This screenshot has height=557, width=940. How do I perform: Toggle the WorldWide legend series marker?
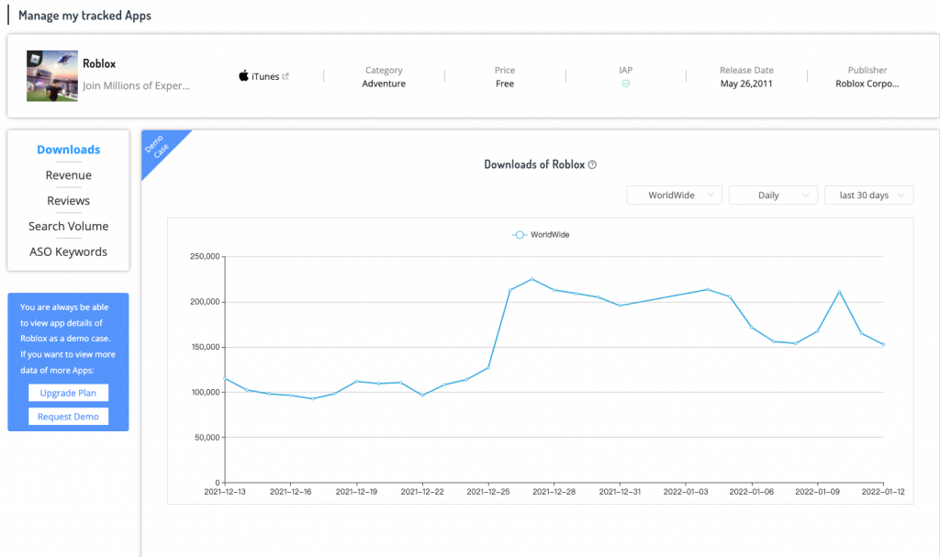click(x=520, y=235)
